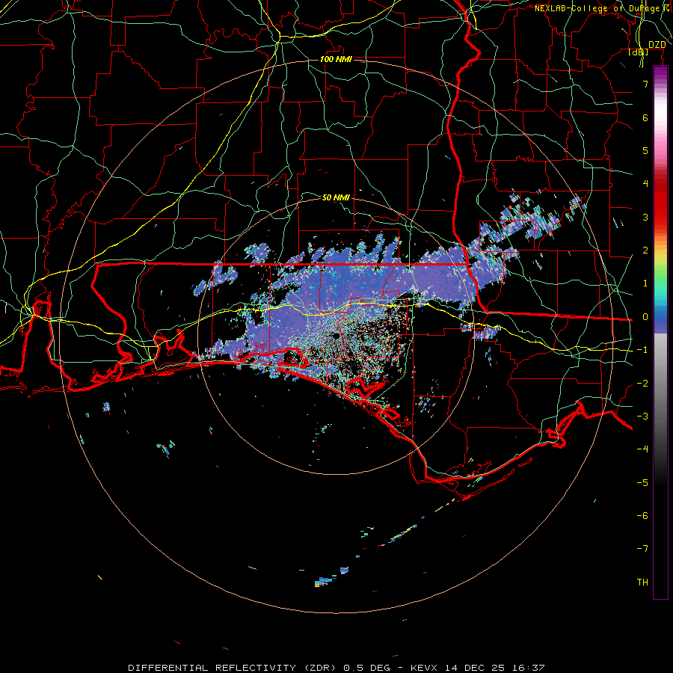673x673 pixels.
Task: Click the -1 value on color scale
Action: [x=642, y=350]
